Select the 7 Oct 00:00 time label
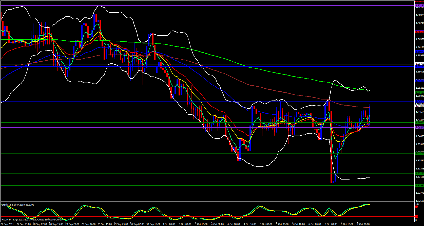 pos(363,224)
